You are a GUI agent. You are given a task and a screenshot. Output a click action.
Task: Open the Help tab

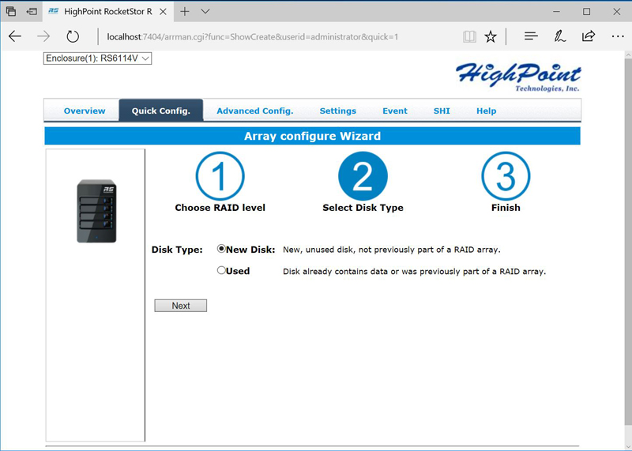click(486, 111)
